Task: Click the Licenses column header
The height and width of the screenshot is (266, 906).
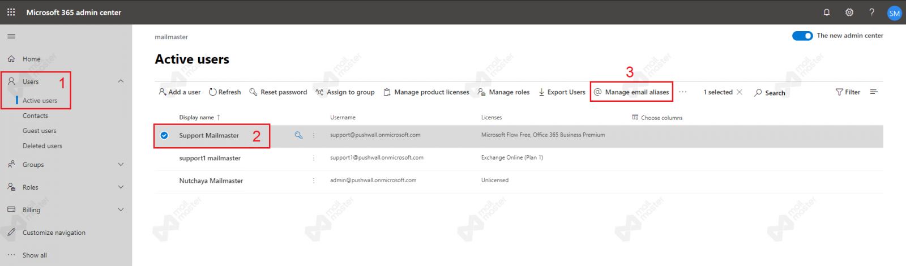Action: [x=492, y=117]
